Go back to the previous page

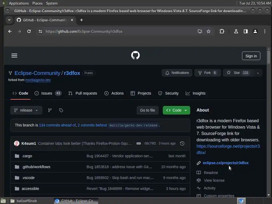pos(10,31)
